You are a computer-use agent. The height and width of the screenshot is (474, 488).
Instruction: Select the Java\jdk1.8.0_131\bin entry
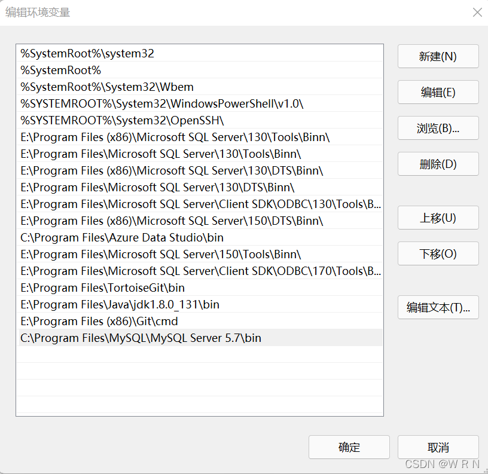200,304
